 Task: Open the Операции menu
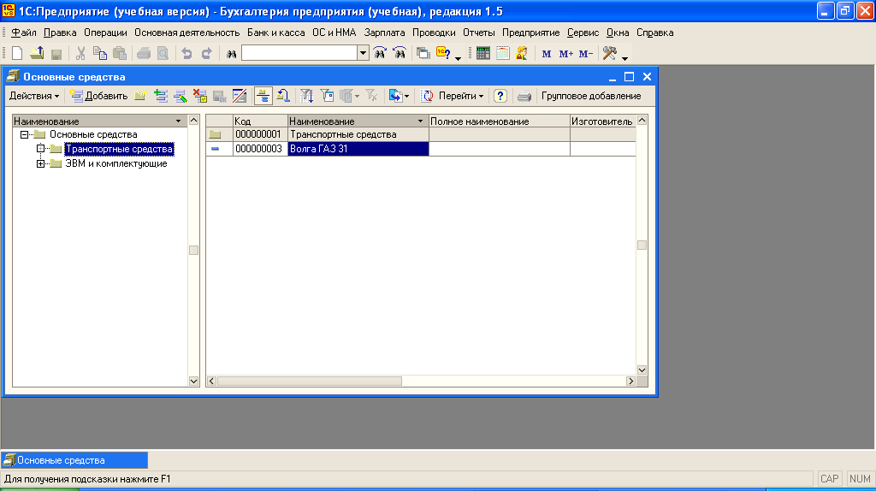[x=105, y=33]
